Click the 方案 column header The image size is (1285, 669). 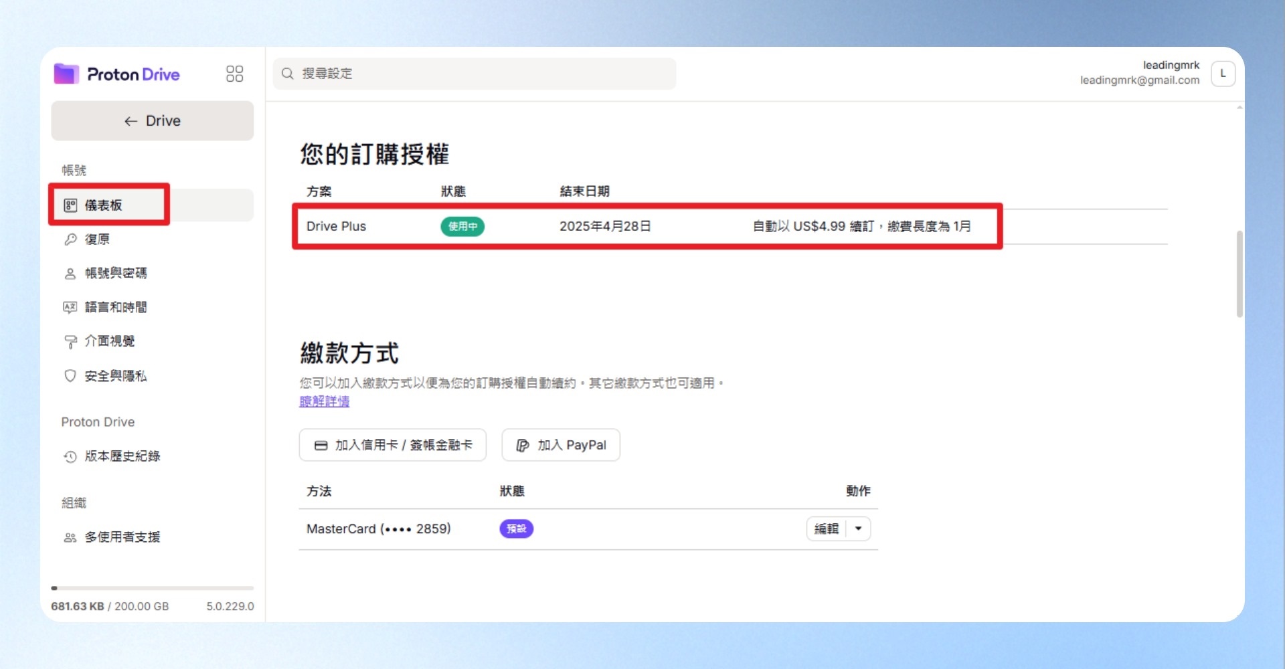point(319,192)
